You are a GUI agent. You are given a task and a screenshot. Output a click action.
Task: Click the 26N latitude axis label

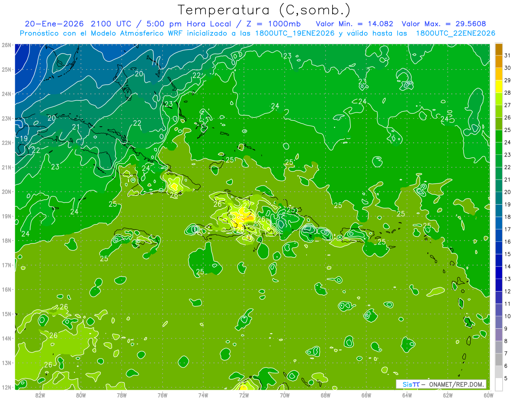click(x=6, y=45)
